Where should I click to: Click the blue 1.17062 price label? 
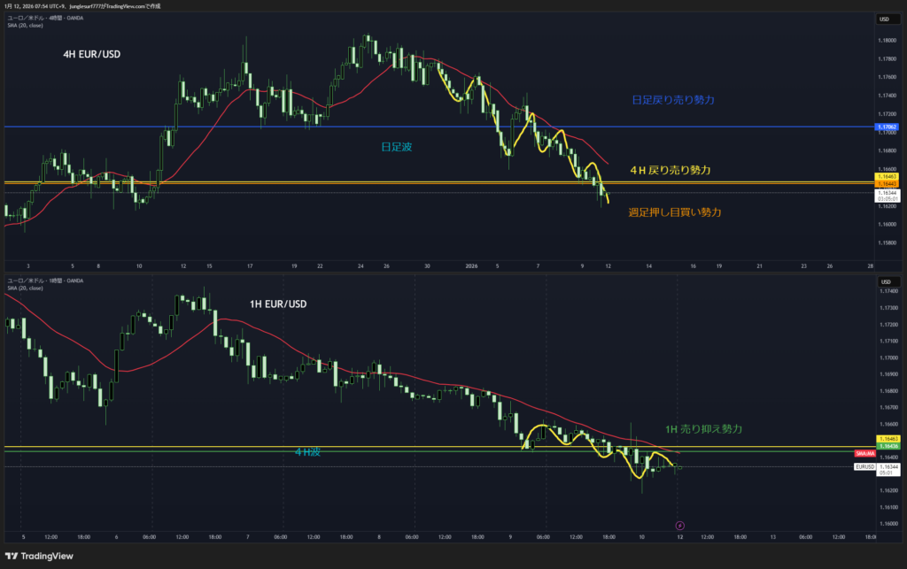tap(888, 127)
